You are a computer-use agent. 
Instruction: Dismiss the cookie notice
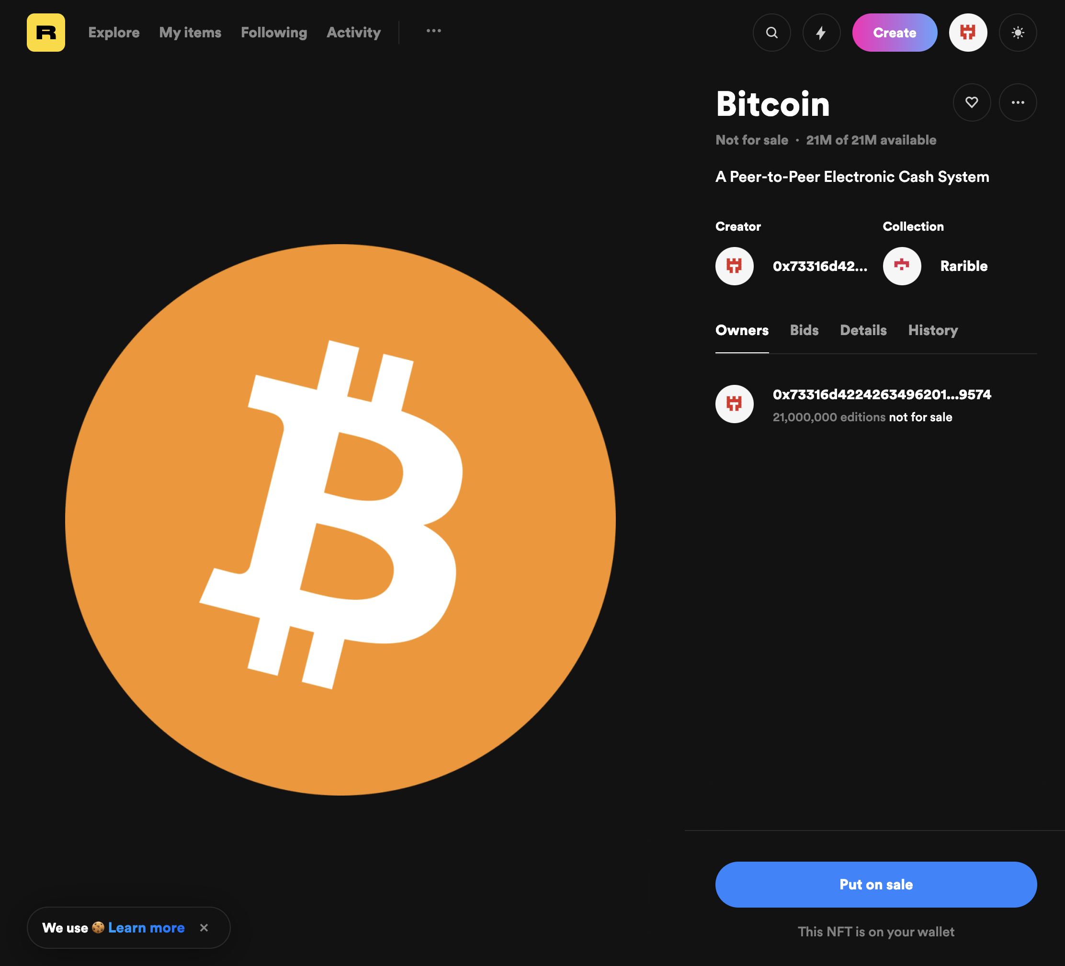pos(204,928)
